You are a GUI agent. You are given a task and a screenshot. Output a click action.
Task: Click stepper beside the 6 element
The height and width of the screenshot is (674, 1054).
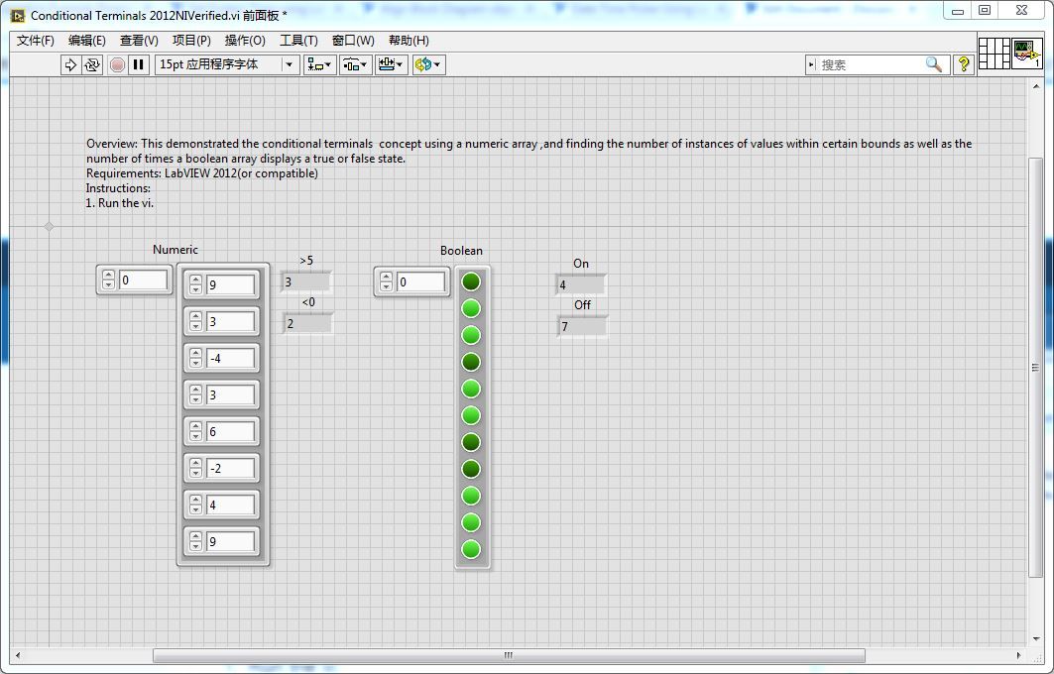195,431
